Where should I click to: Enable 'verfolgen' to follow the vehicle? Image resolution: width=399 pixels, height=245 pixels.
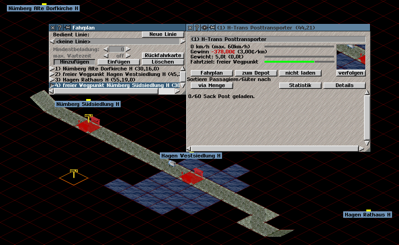click(x=351, y=73)
